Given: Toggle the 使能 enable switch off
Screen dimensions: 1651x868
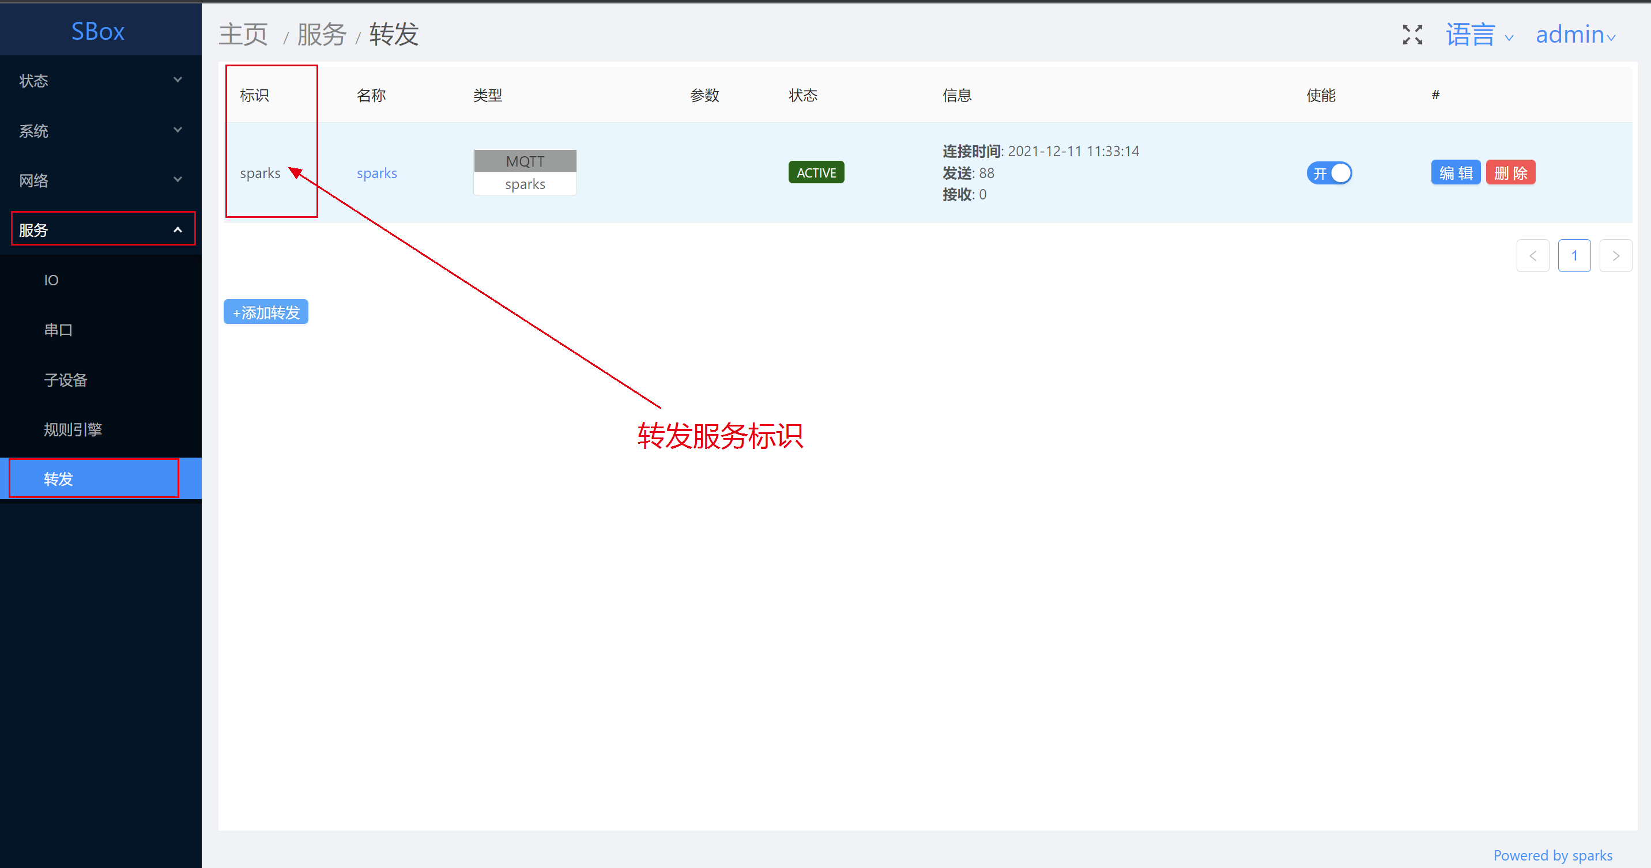Looking at the screenshot, I should pos(1329,173).
